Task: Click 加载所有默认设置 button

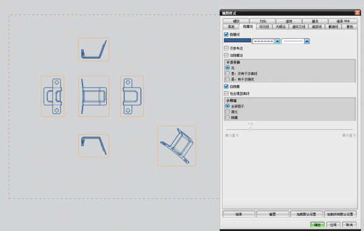Action: click(x=340, y=214)
